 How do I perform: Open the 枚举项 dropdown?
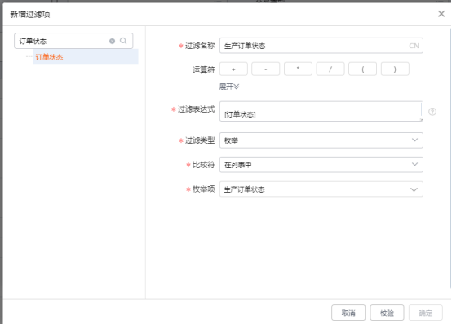(x=321, y=189)
